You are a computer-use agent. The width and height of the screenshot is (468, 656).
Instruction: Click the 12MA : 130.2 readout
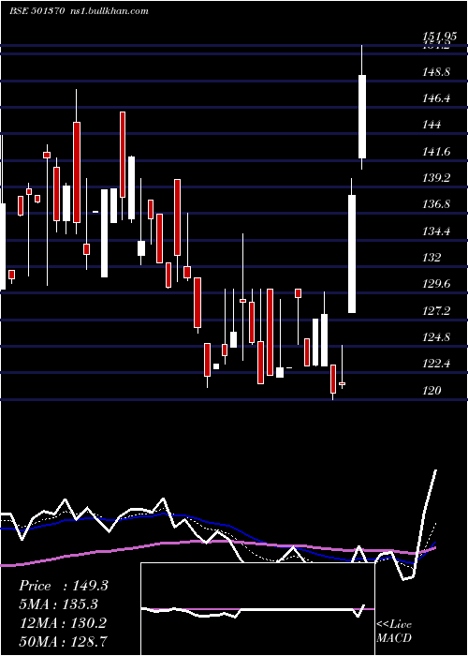click(x=64, y=623)
